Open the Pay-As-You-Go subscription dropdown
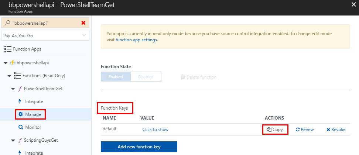Screen dimensions: 359x155 (x=45, y=36)
